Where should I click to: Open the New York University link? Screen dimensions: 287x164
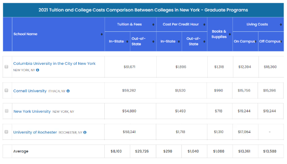(32, 111)
